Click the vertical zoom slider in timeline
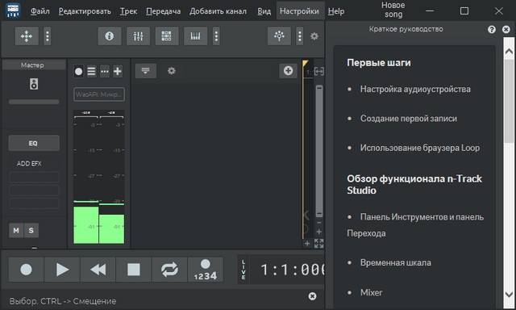The width and height of the screenshot is (516, 310). tap(319, 150)
